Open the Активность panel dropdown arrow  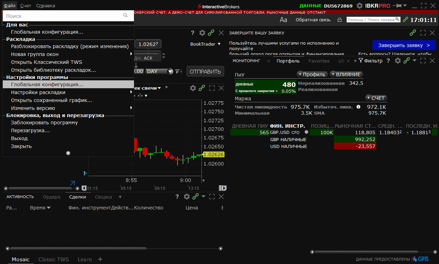point(203,197)
